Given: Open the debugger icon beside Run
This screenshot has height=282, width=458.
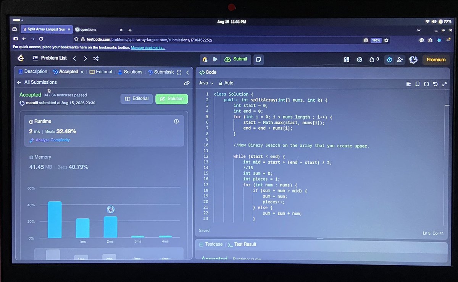Looking at the screenshot, I should (x=205, y=59).
